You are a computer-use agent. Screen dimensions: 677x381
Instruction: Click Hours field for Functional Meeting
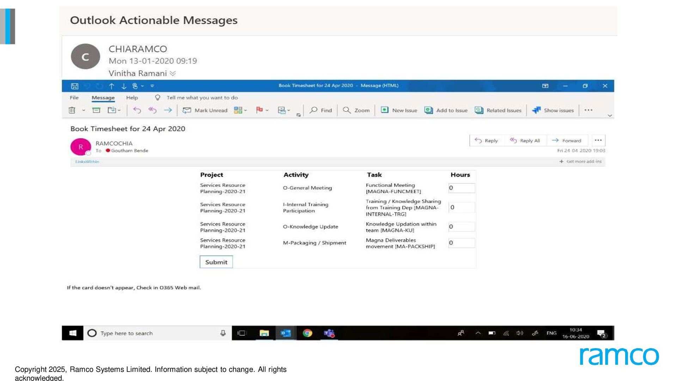tap(462, 188)
